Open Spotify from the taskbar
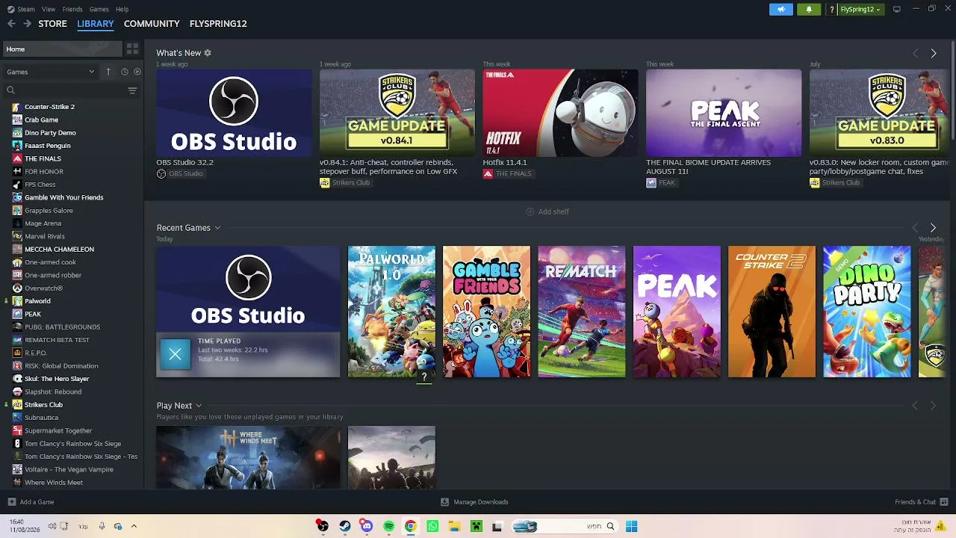 388,526
